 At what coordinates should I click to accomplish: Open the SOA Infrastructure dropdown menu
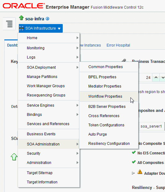coord(41,28)
